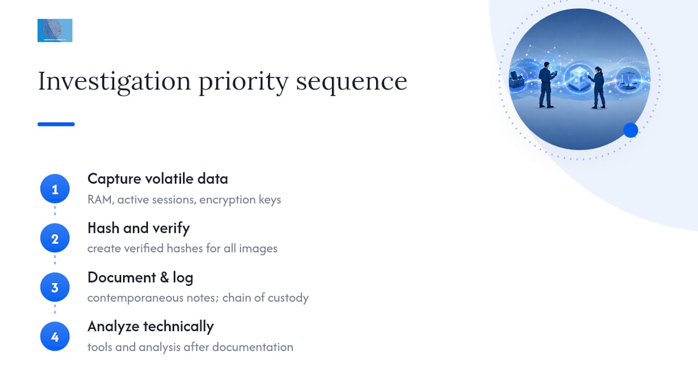The image size is (698, 392).
Task: Click the Capture volatile data heading
Action: [158, 179]
